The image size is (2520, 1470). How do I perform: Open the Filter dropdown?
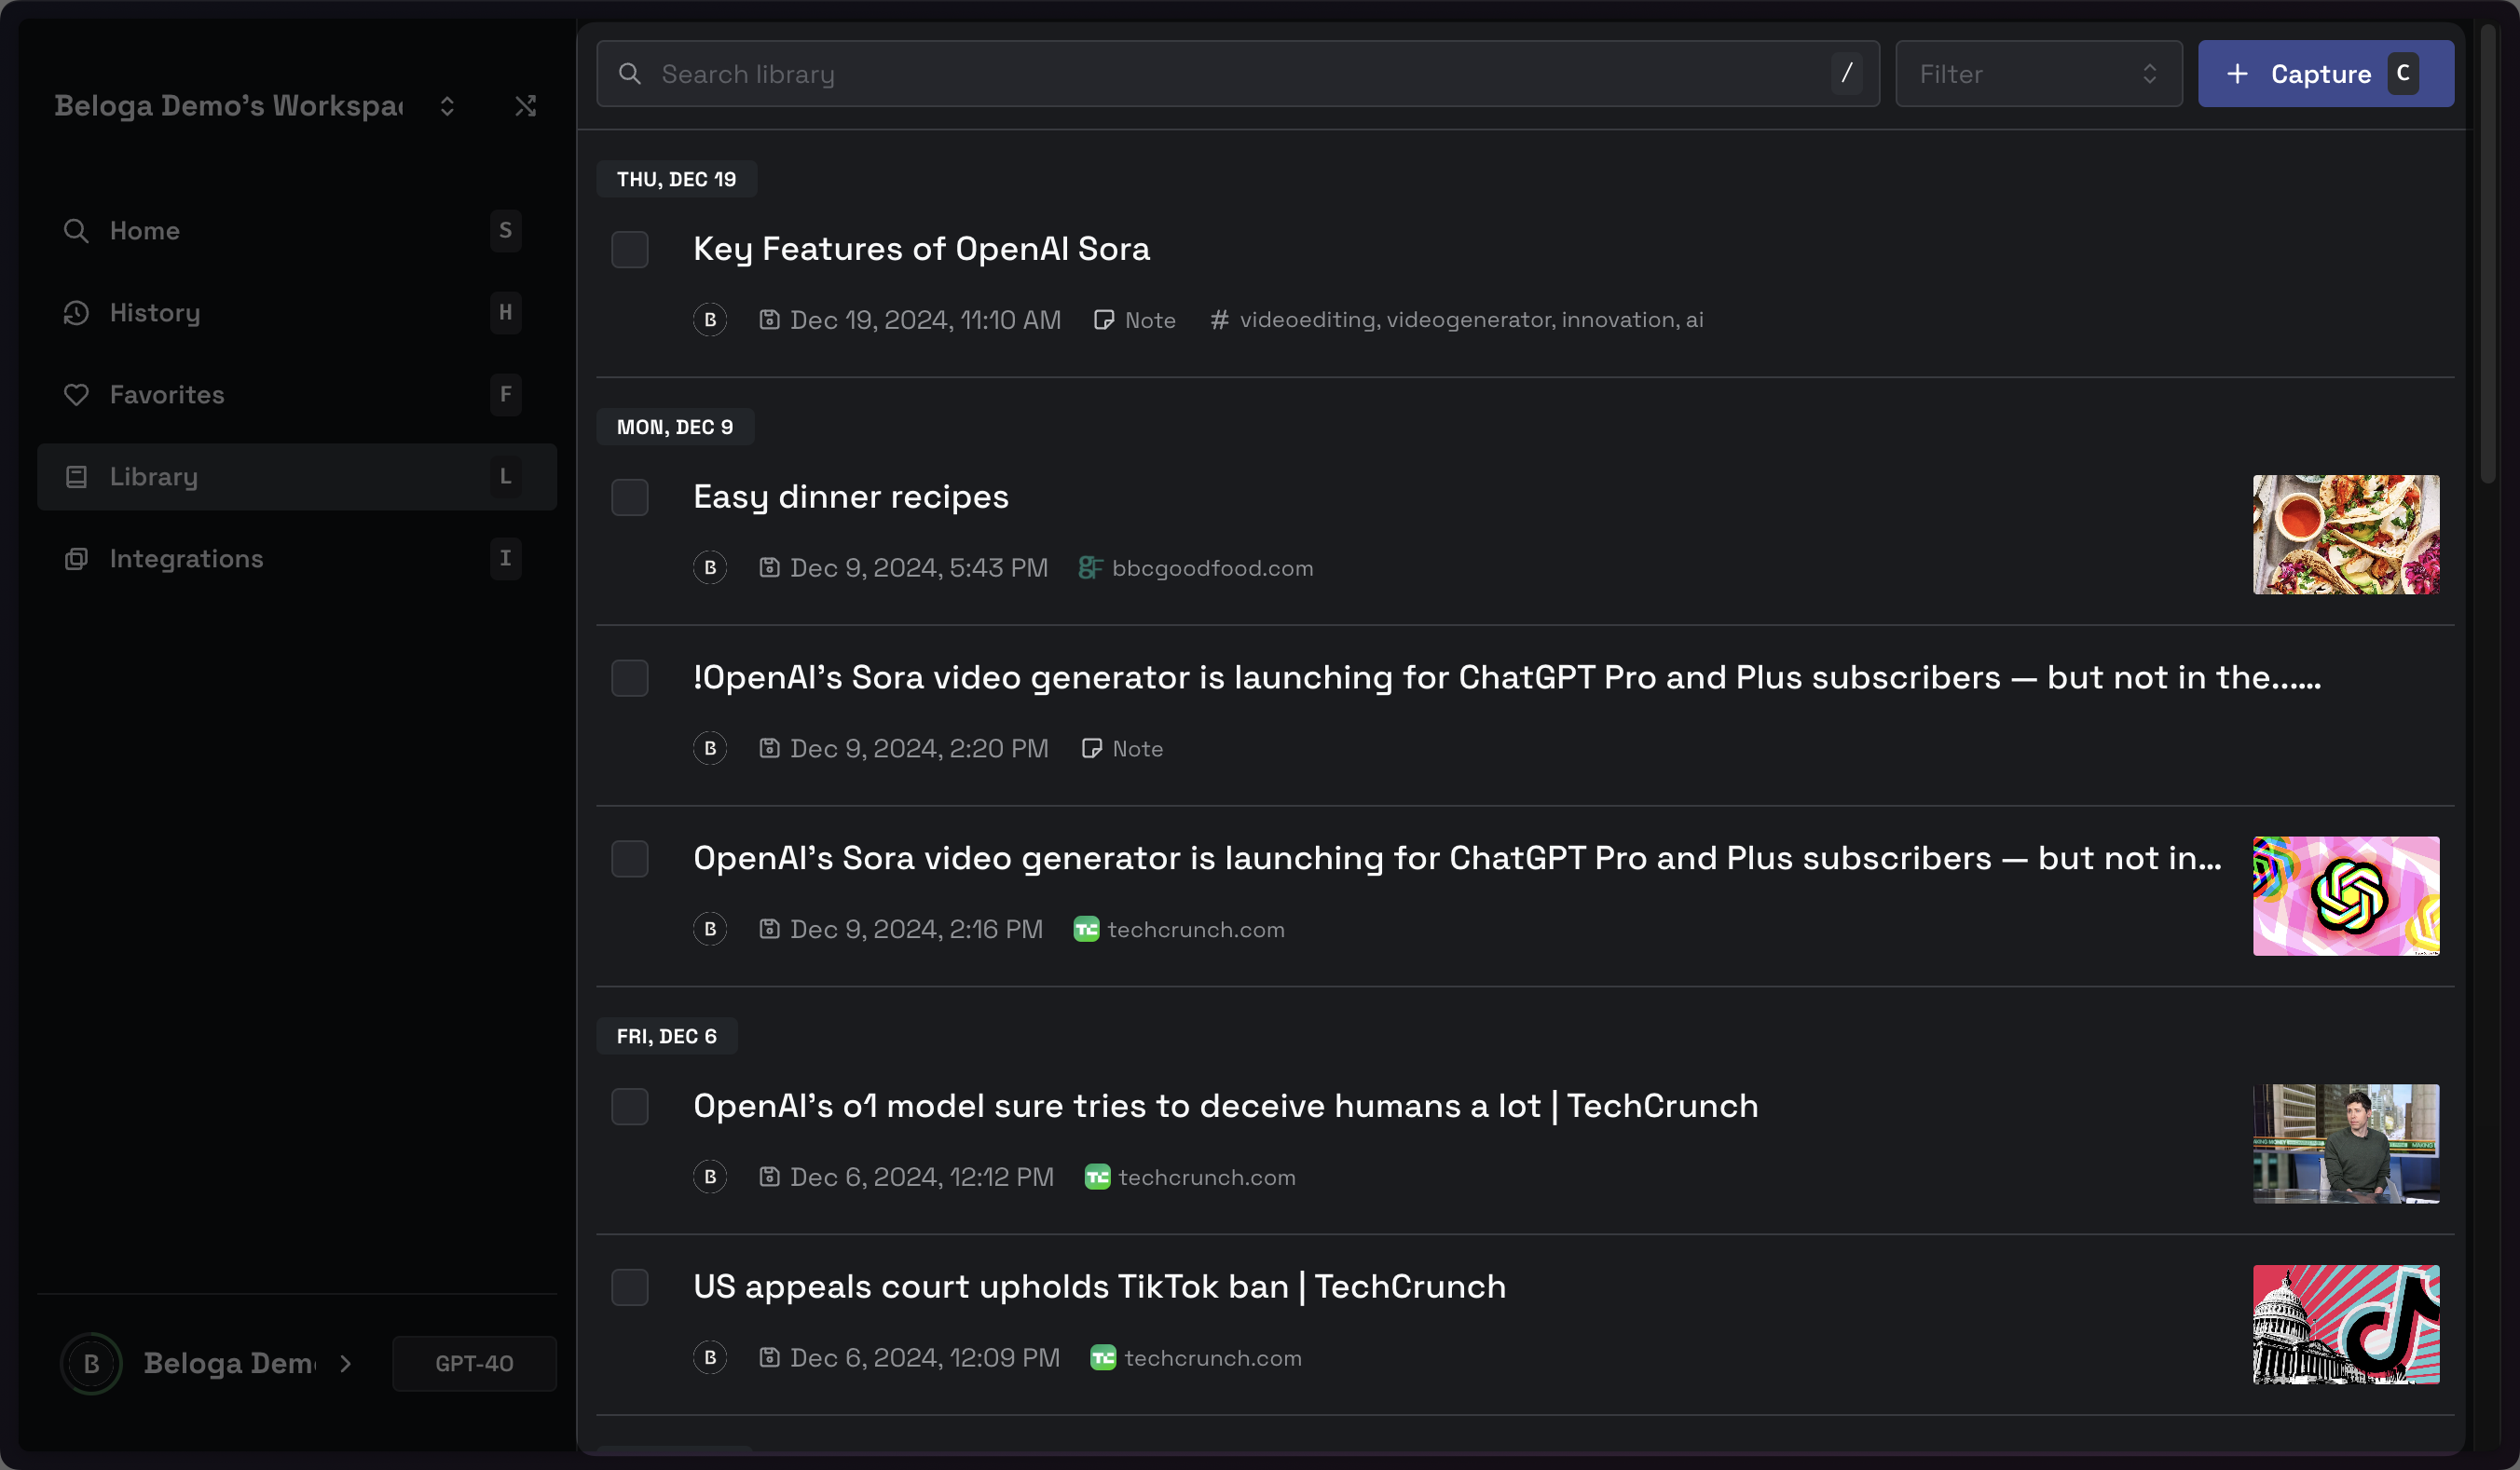pos(2037,74)
